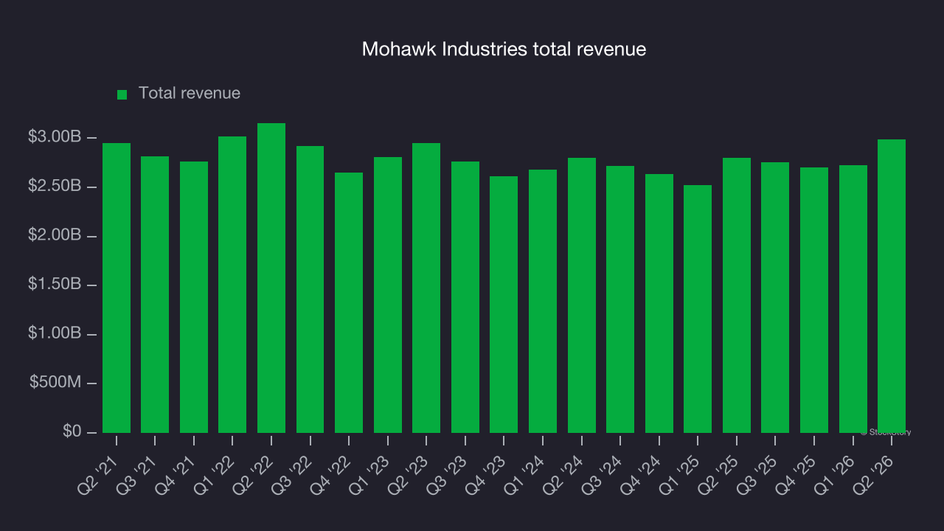Click the Q2 '24 revenue bar
The image size is (944, 531).
click(x=582, y=295)
